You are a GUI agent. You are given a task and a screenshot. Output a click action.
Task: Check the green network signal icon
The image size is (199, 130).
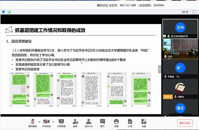pyautogui.click(x=9, y=12)
